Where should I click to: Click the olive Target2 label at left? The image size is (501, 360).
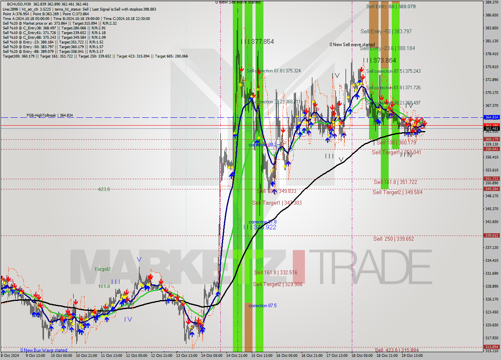pyautogui.click(x=103, y=269)
